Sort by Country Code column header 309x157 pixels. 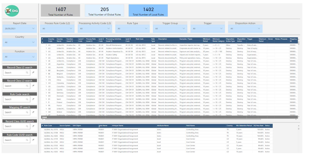tap(51, 40)
